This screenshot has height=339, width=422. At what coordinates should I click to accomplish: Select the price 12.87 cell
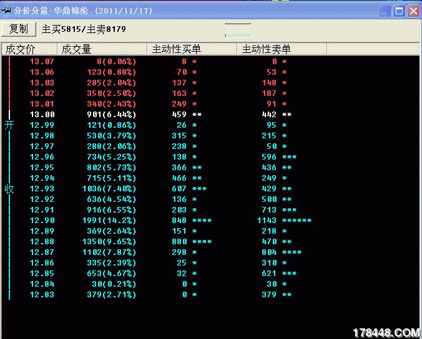pyautogui.click(x=42, y=252)
